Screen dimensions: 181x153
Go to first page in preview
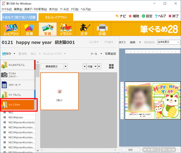click(x=144, y=150)
